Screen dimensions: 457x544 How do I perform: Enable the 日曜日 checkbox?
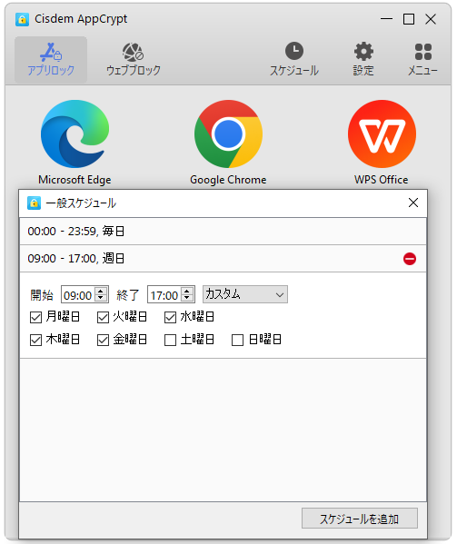tap(237, 340)
